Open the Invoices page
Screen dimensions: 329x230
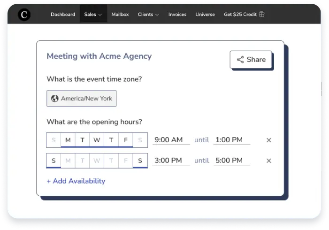(x=177, y=15)
